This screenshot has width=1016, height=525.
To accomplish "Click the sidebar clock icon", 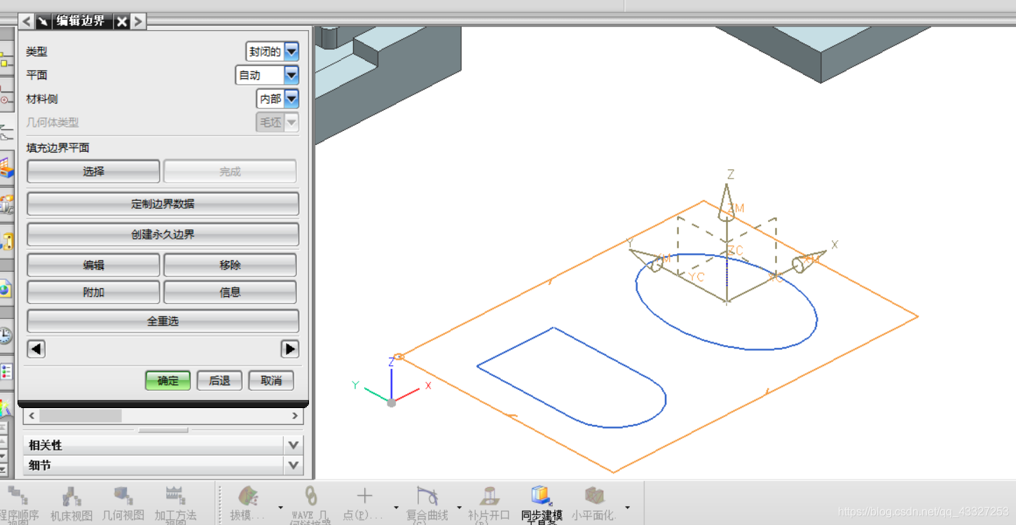I will tap(6, 335).
